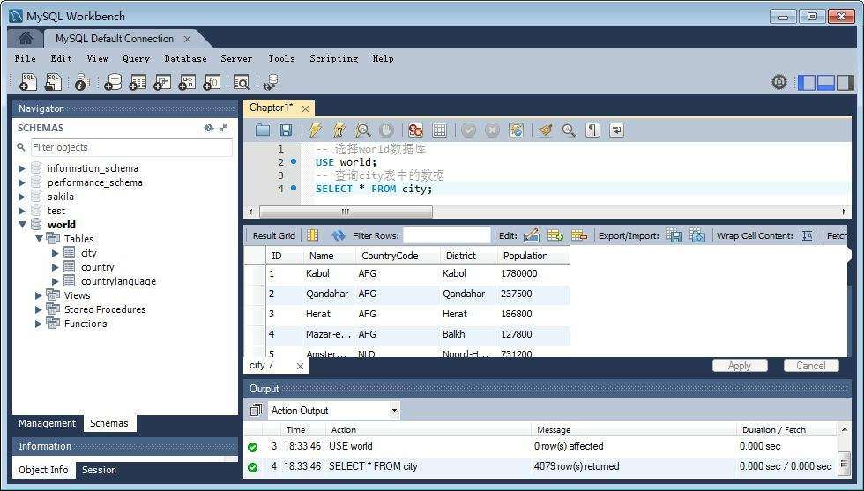Open the find magnifier in editor toolbar
The width and height of the screenshot is (864, 491).
tap(569, 130)
